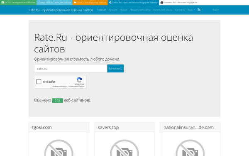Click the reCAPTCHA logo icon
Viewport: 249px width, 156px height.
pos(79,80)
